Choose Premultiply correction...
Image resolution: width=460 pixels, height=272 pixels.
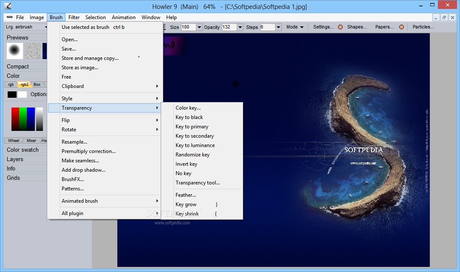(x=105, y=151)
